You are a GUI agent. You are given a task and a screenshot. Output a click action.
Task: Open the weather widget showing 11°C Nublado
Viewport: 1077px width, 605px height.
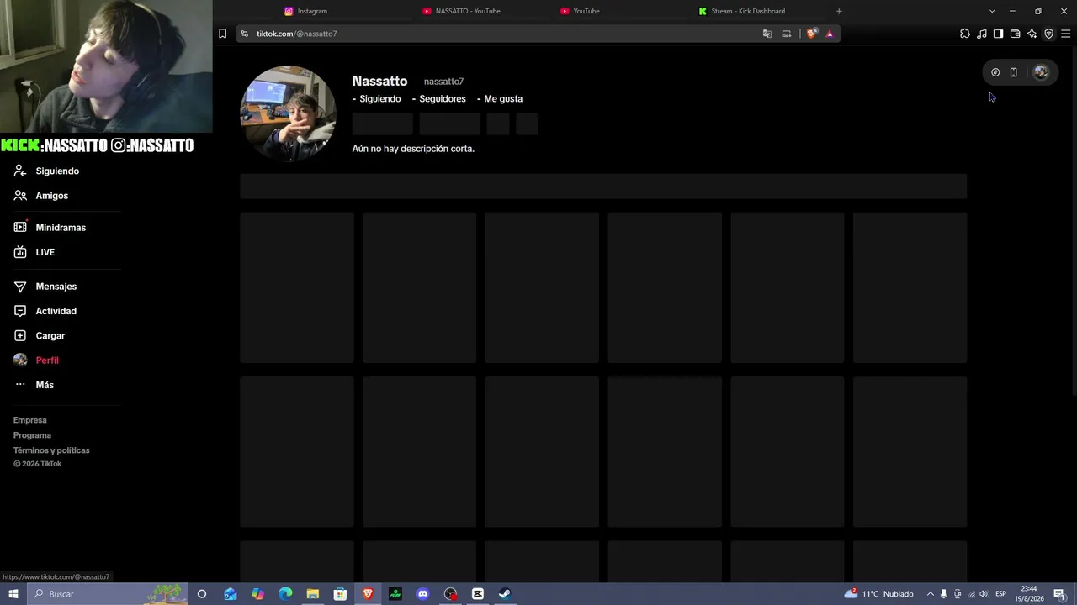pos(879,594)
